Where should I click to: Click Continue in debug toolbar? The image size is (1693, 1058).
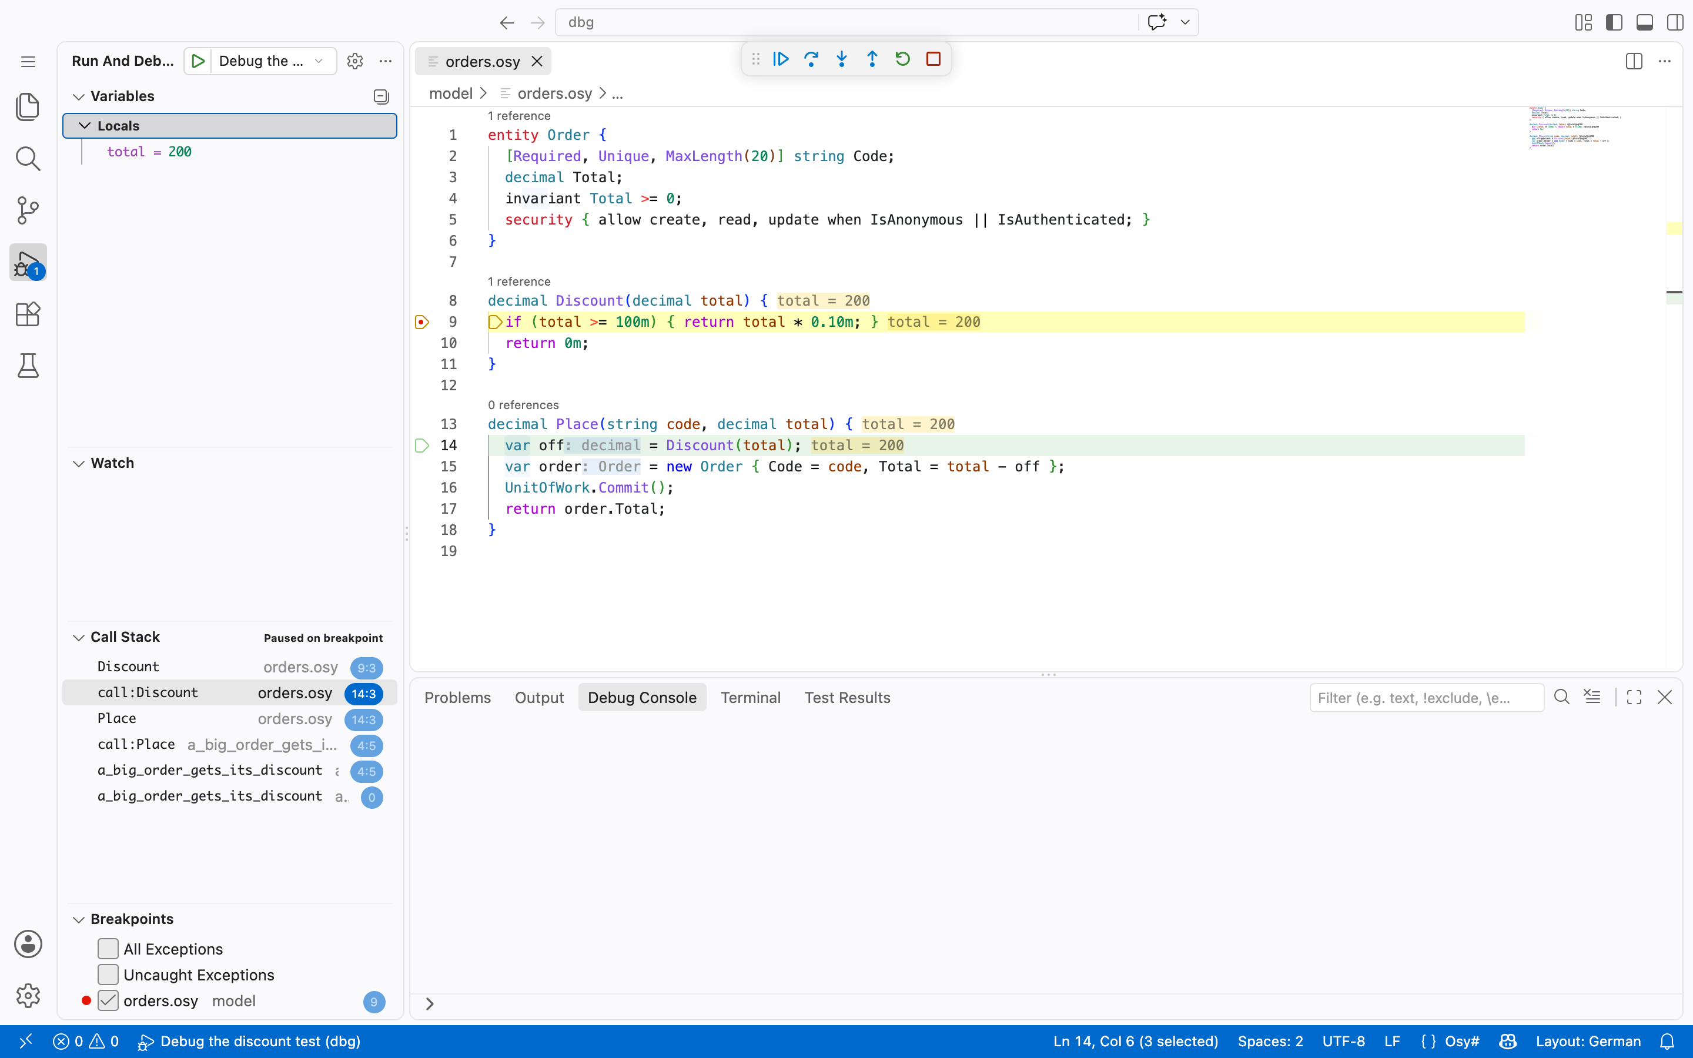[781, 59]
